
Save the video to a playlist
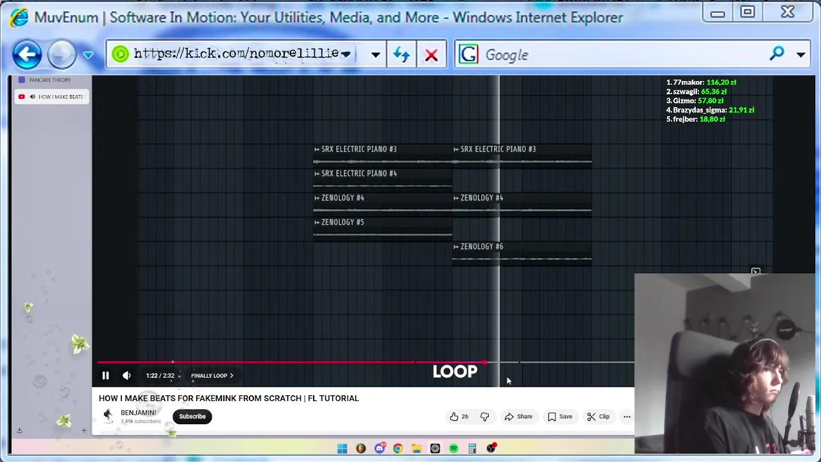coord(560,416)
